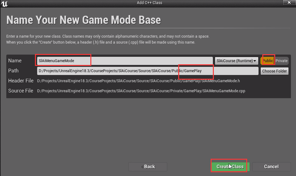This screenshot has height=176, width=296.
Task: Open the SlAiCourse (Runtime) module dropdown
Action: (236, 61)
